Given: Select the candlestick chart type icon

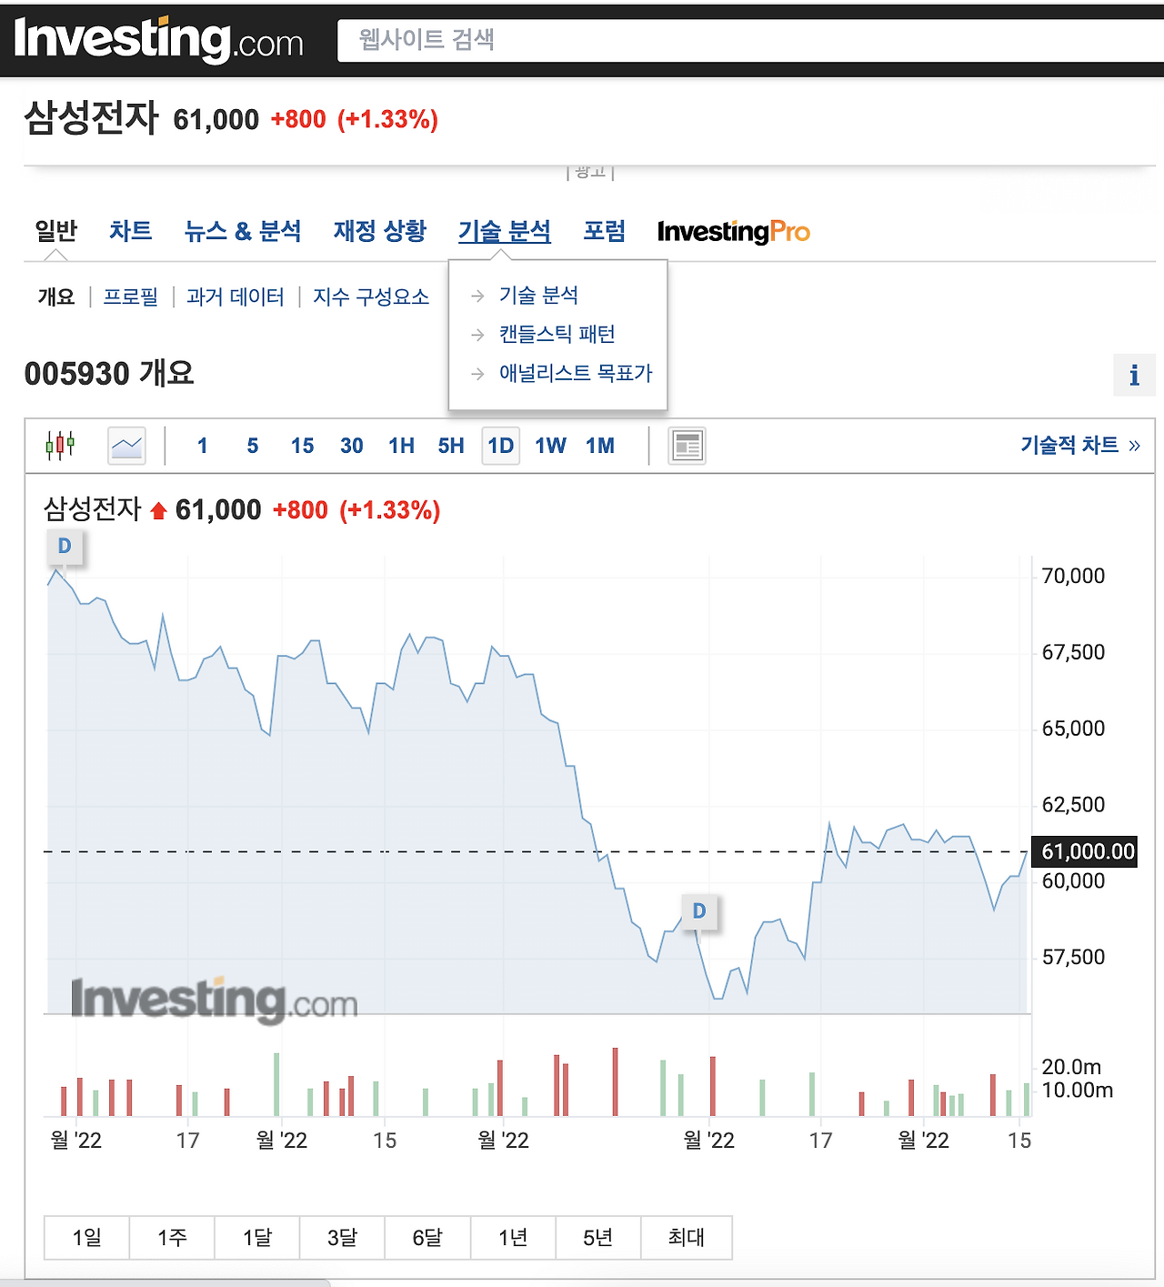Looking at the screenshot, I should point(60,446).
